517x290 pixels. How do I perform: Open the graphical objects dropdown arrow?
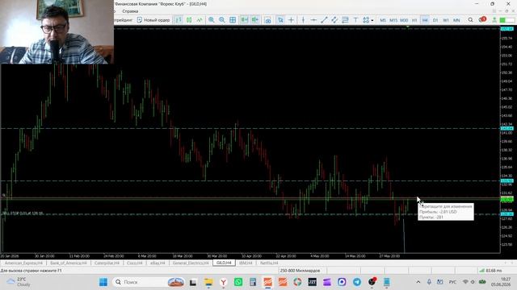point(372,20)
